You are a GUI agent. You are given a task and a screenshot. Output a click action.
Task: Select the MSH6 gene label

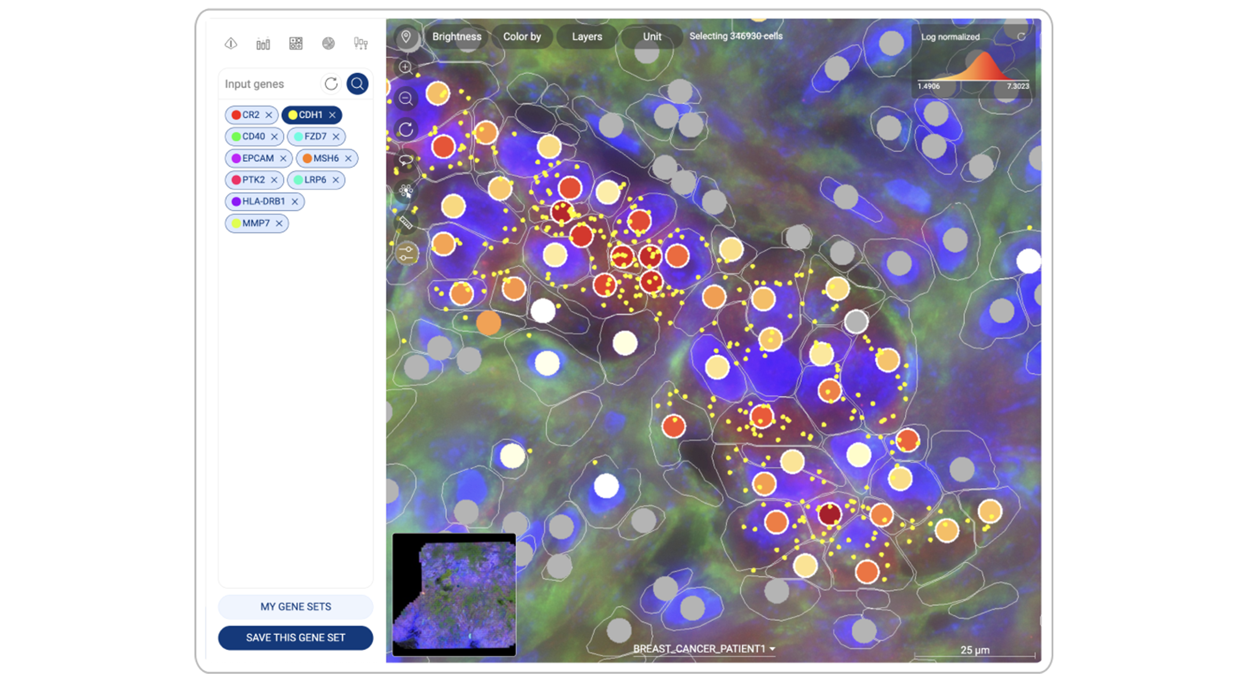click(x=326, y=159)
